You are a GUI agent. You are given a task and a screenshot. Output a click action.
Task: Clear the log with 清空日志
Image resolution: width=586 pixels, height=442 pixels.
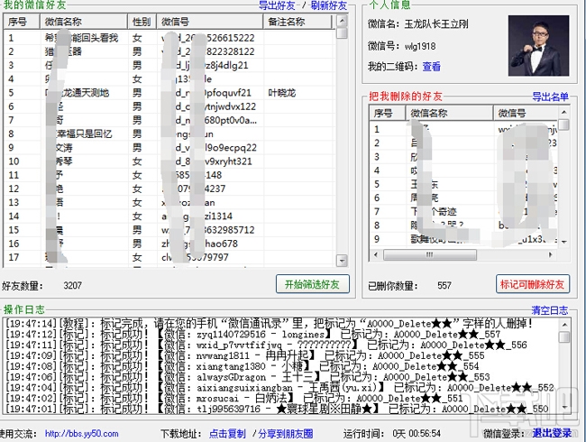click(549, 310)
